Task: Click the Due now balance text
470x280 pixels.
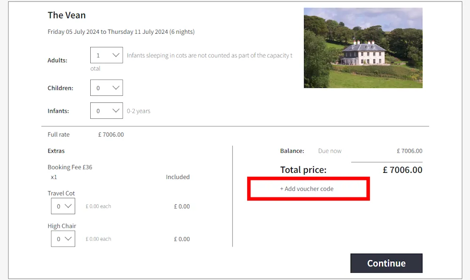Action: [x=329, y=151]
